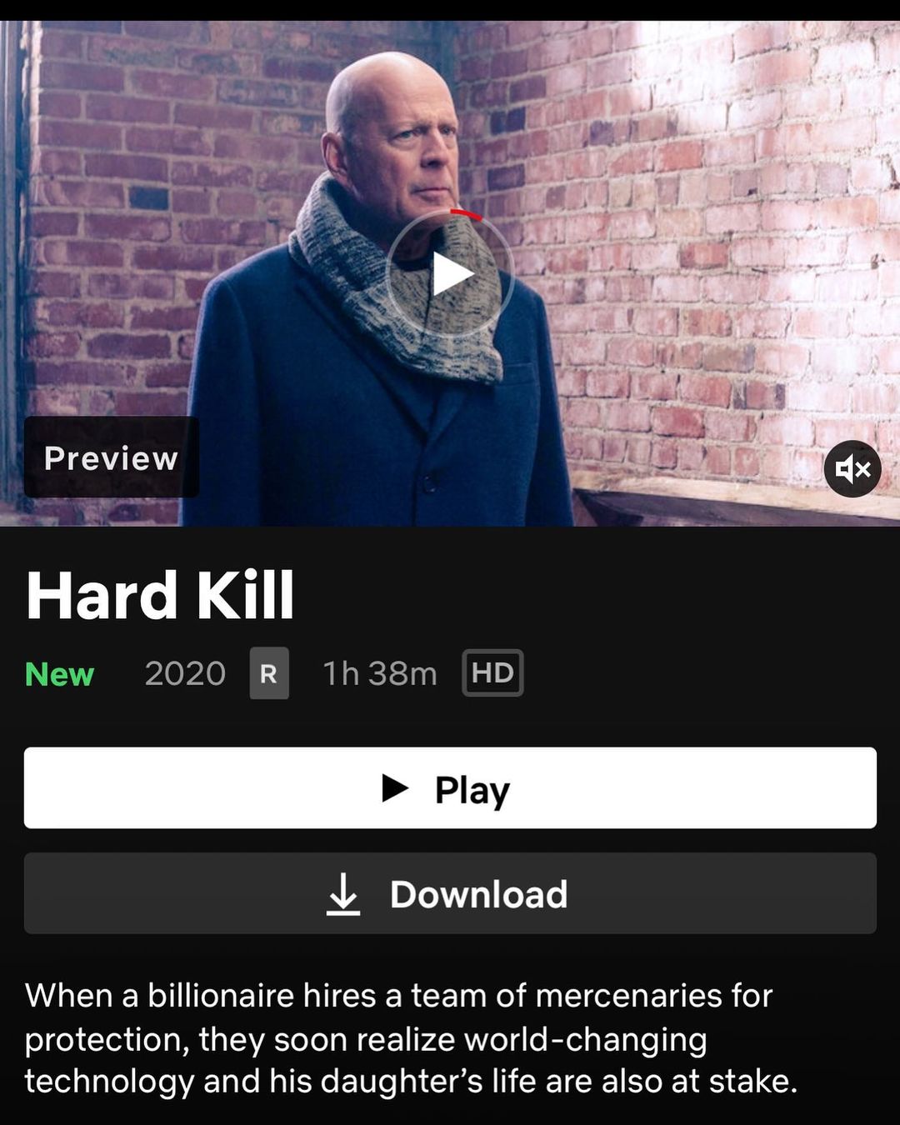Click the red progress arc on preview circle
Screen dimensions: 900x1125
(467, 215)
